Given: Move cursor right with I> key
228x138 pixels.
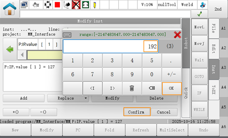Looking at the screenshot, I should (x=112, y=88).
